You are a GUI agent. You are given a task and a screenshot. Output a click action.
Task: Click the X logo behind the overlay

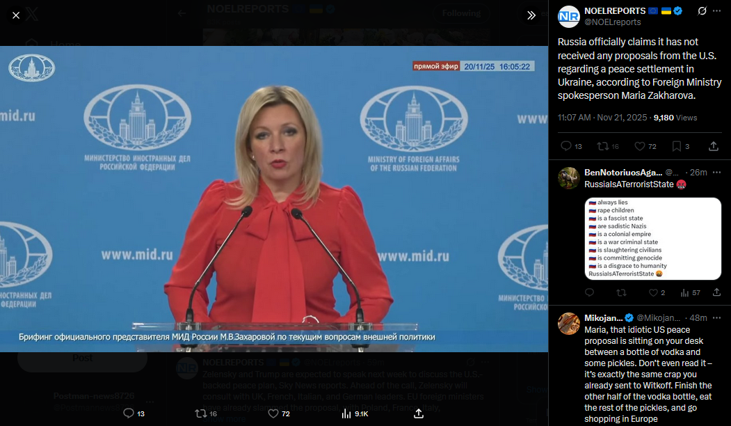point(32,15)
